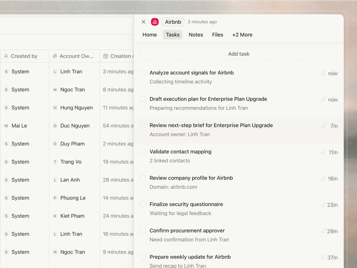Click the H avatar beside Hung Nguyen
The height and width of the screenshot is (268, 357).
coord(55,108)
